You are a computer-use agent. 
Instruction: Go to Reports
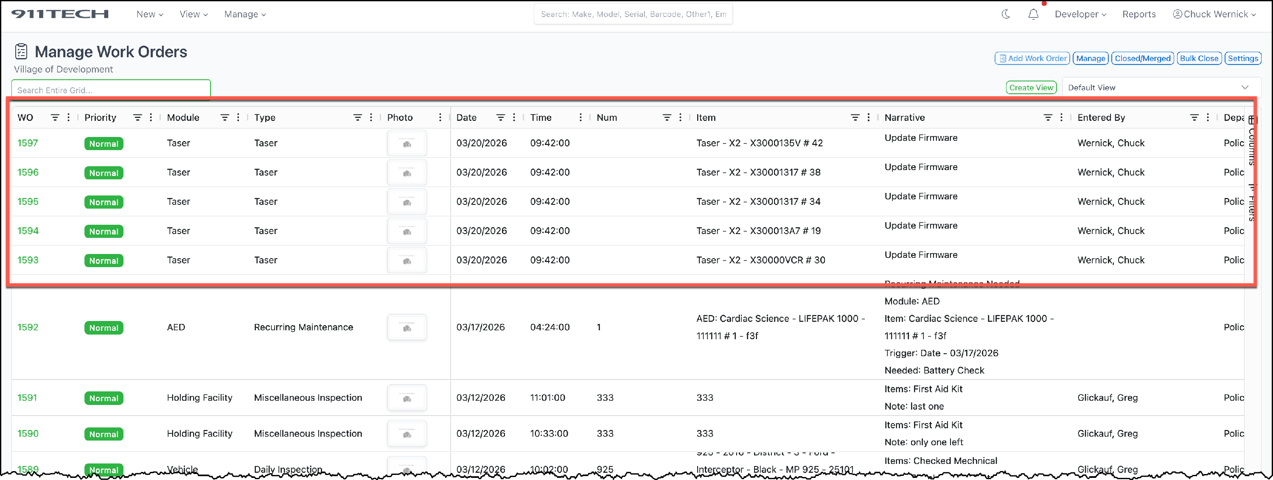pos(1138,14)
